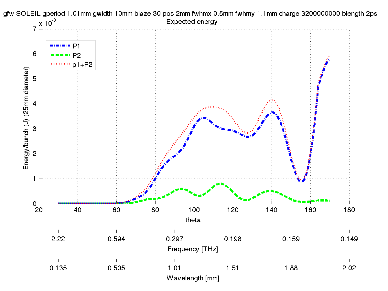Viewport: 388px width, 291px height.
Task: Click wavelength tick label 0.505
Action: [x=116, y=268]
